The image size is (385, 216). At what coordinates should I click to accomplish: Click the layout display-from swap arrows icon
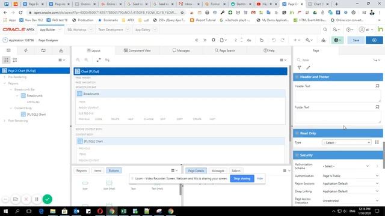[x=107, y=60]
